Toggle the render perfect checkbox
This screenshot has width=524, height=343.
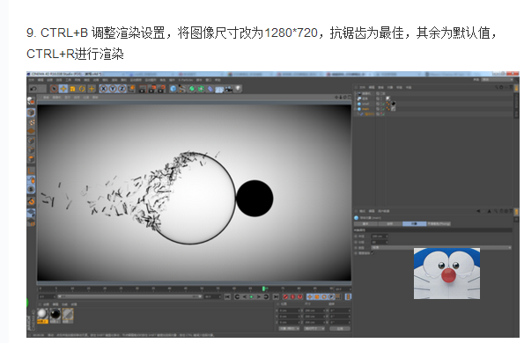click(373, 253)
